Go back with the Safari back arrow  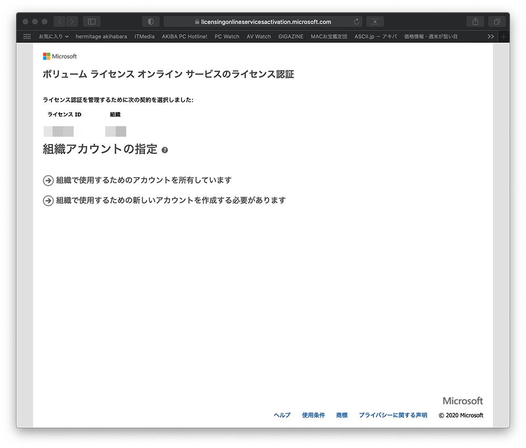[x=60, y=22]
